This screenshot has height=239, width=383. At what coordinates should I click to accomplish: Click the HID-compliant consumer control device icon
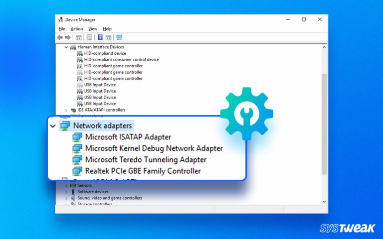(x=80, y=60)
